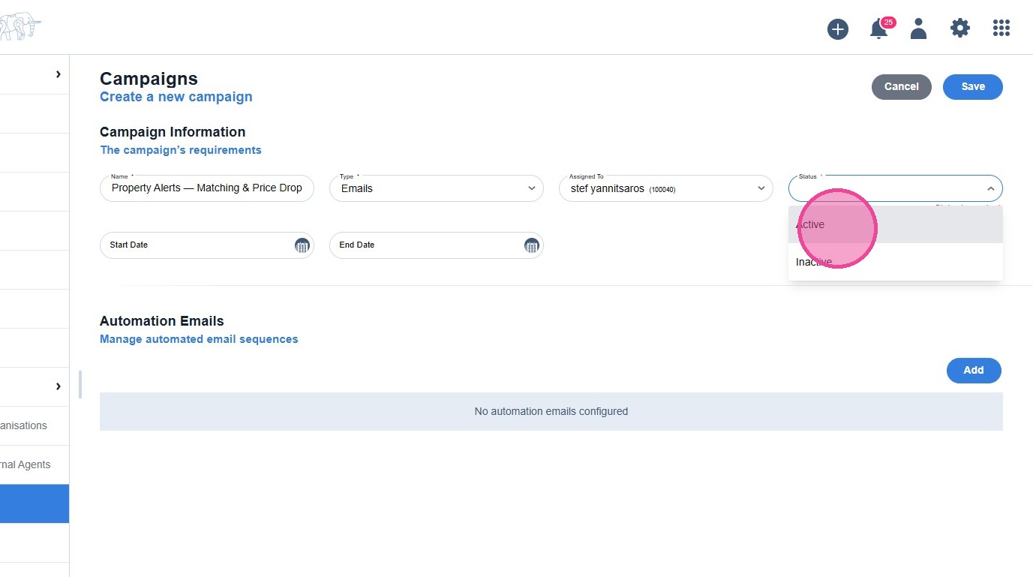
Task: Click "The campaign's requirements" text
Action: pyautogui.click(x=181, y=150)
